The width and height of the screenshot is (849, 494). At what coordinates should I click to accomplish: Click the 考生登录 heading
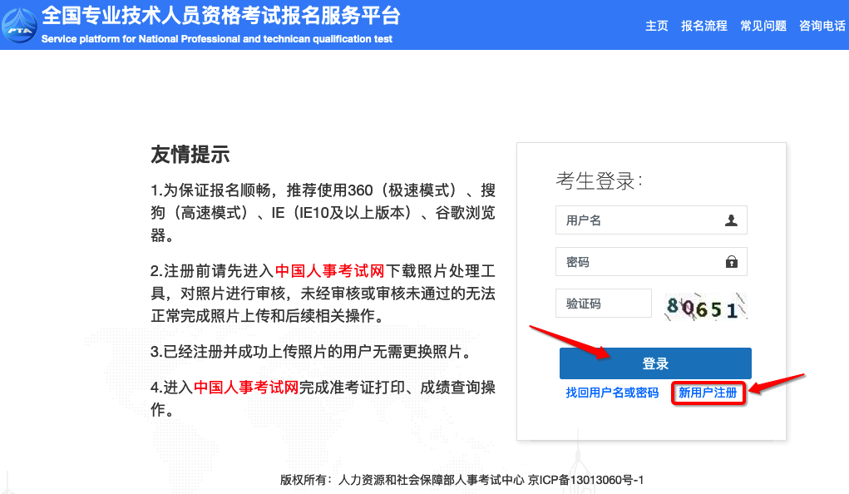(599, 180)
